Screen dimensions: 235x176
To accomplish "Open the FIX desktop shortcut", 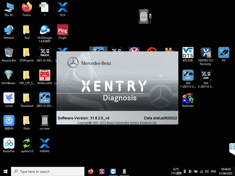I will (224, 55).
